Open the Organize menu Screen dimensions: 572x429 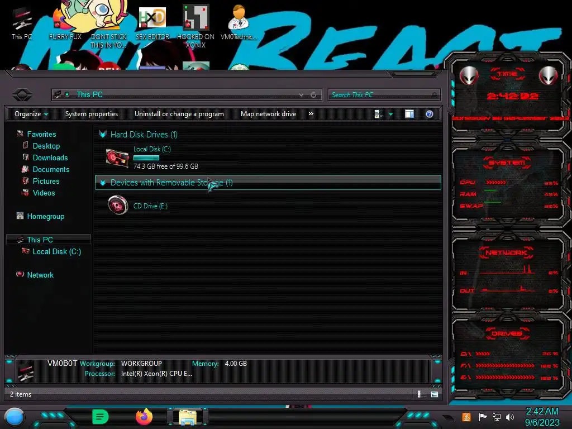pos(31,114)
